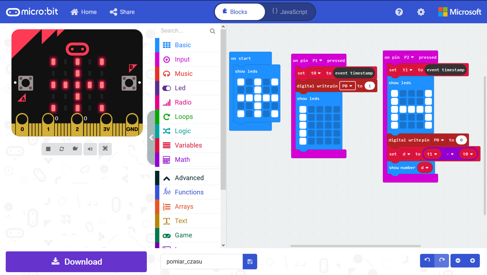Click the toolbox vertical scrollbar
Screen dimensions: 487x275
[223, 110]
